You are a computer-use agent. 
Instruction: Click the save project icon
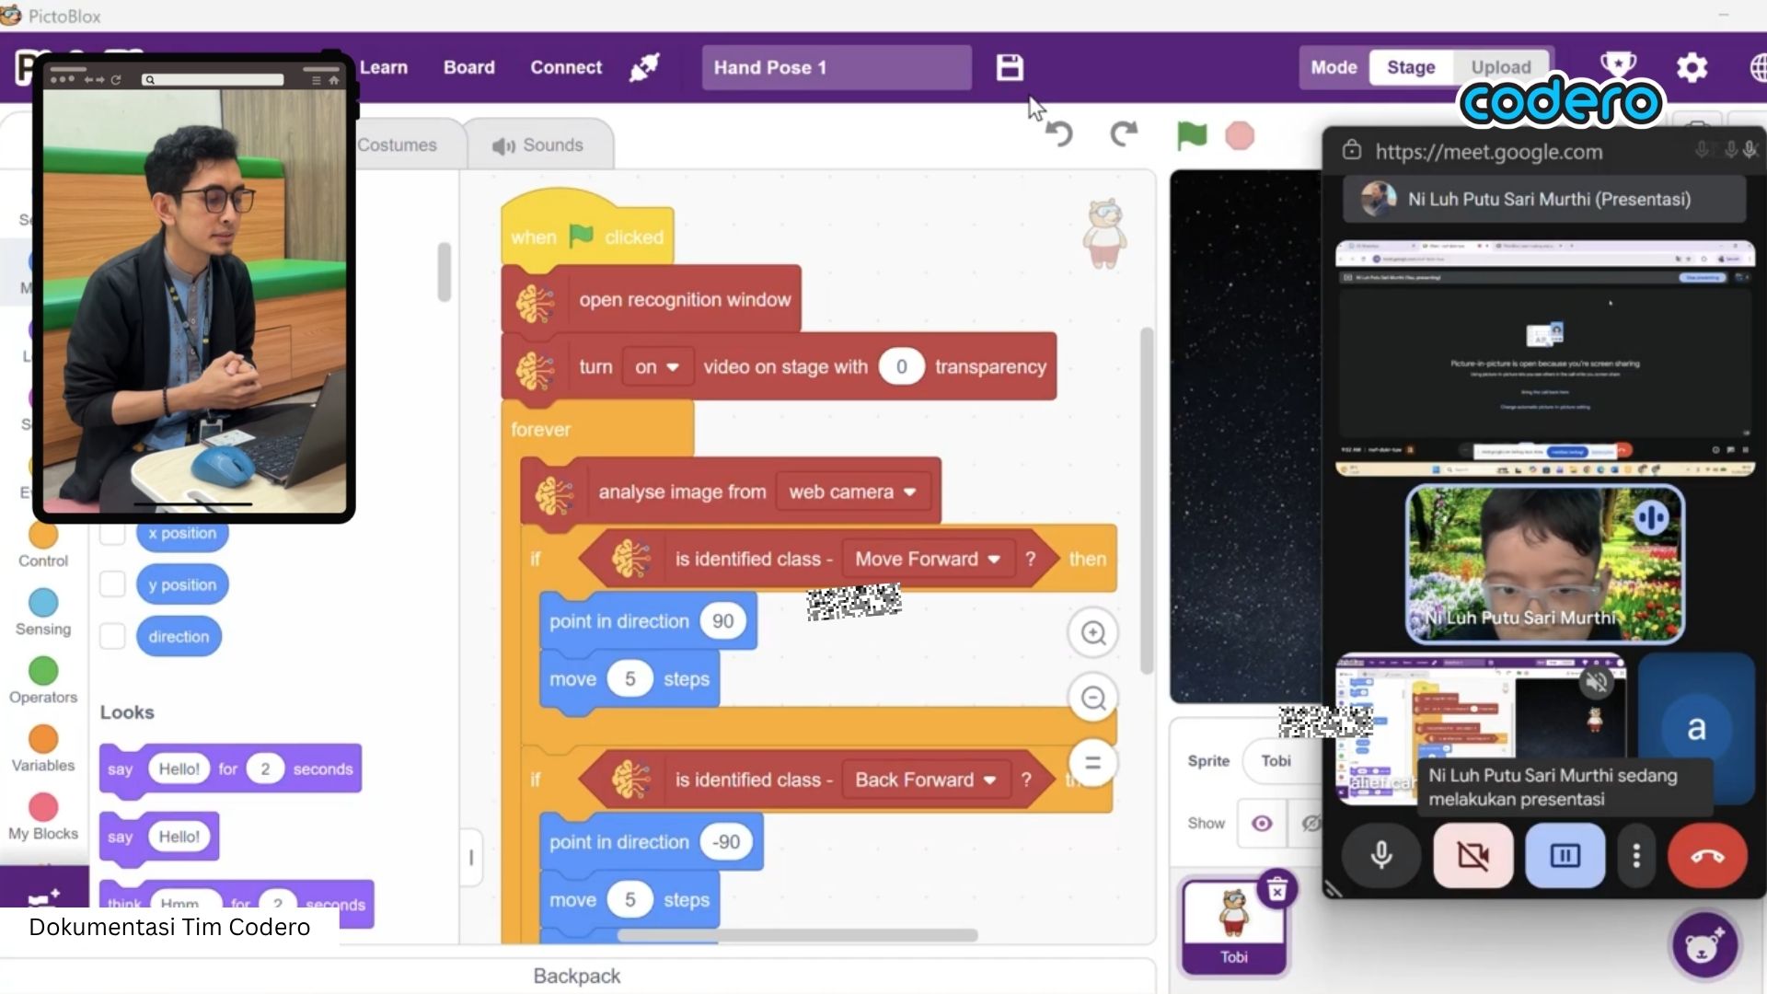(1010, 67)
